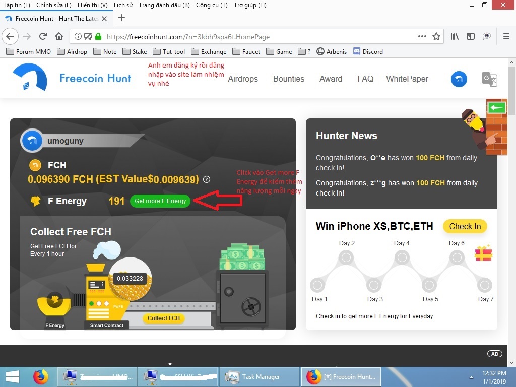Select the Day 1 check-in circle
Image resolution: width=516 pixels, height=387 pixels.
[x=317, y=285]
